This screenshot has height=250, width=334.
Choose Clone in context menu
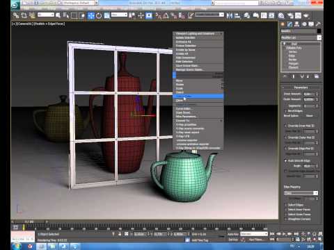[x=198, y=101]
